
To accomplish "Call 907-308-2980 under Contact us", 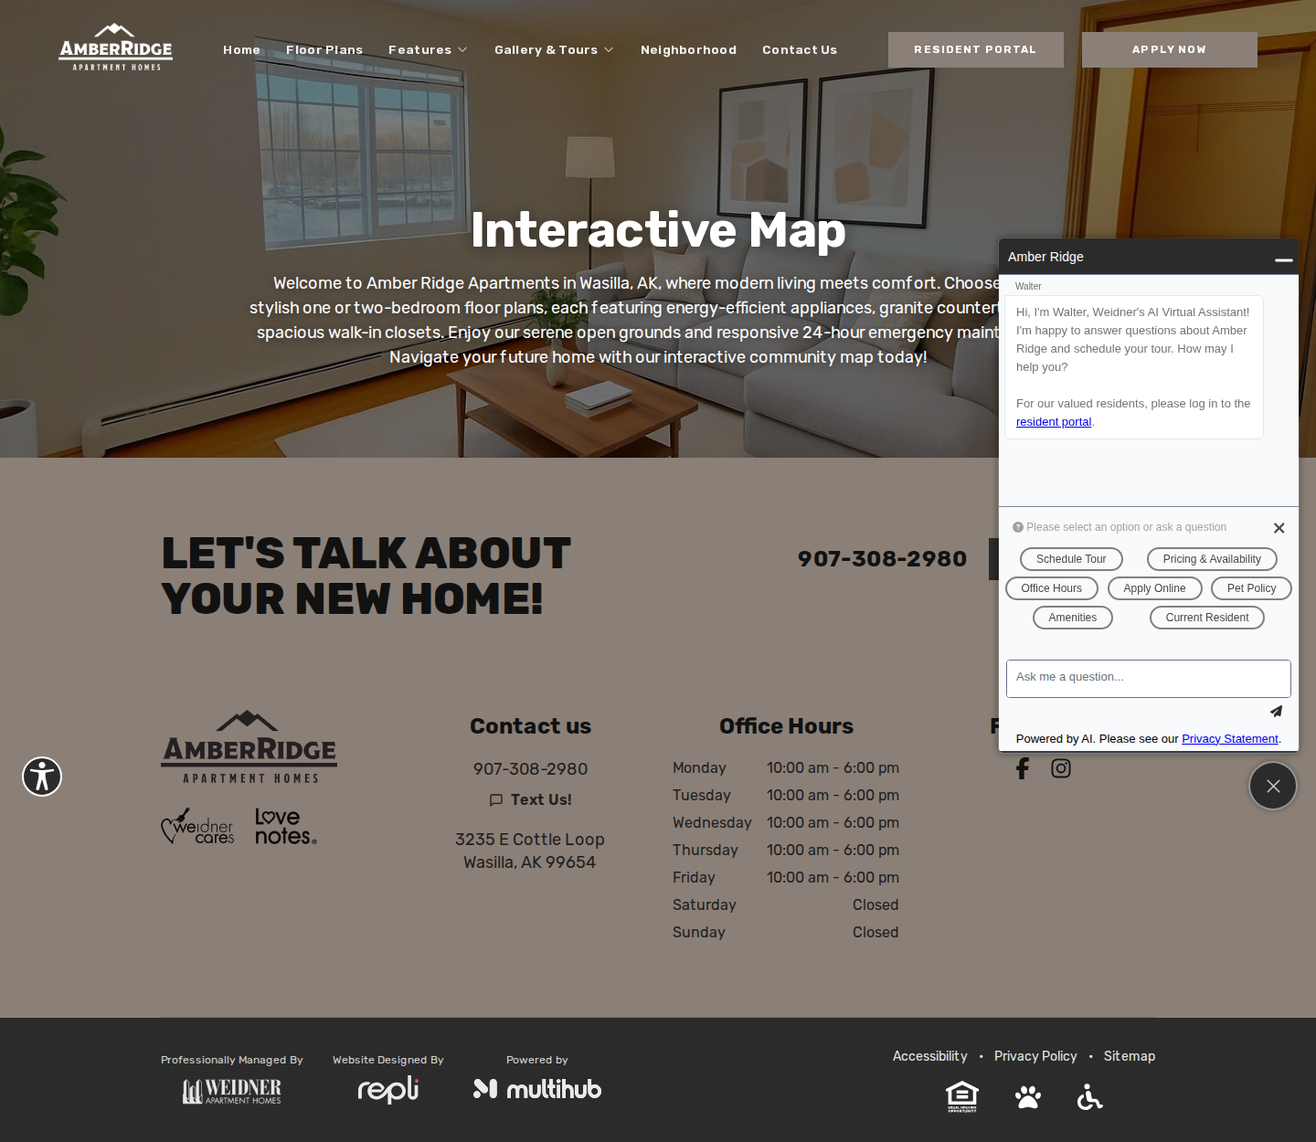I will (x=531, y=769).
